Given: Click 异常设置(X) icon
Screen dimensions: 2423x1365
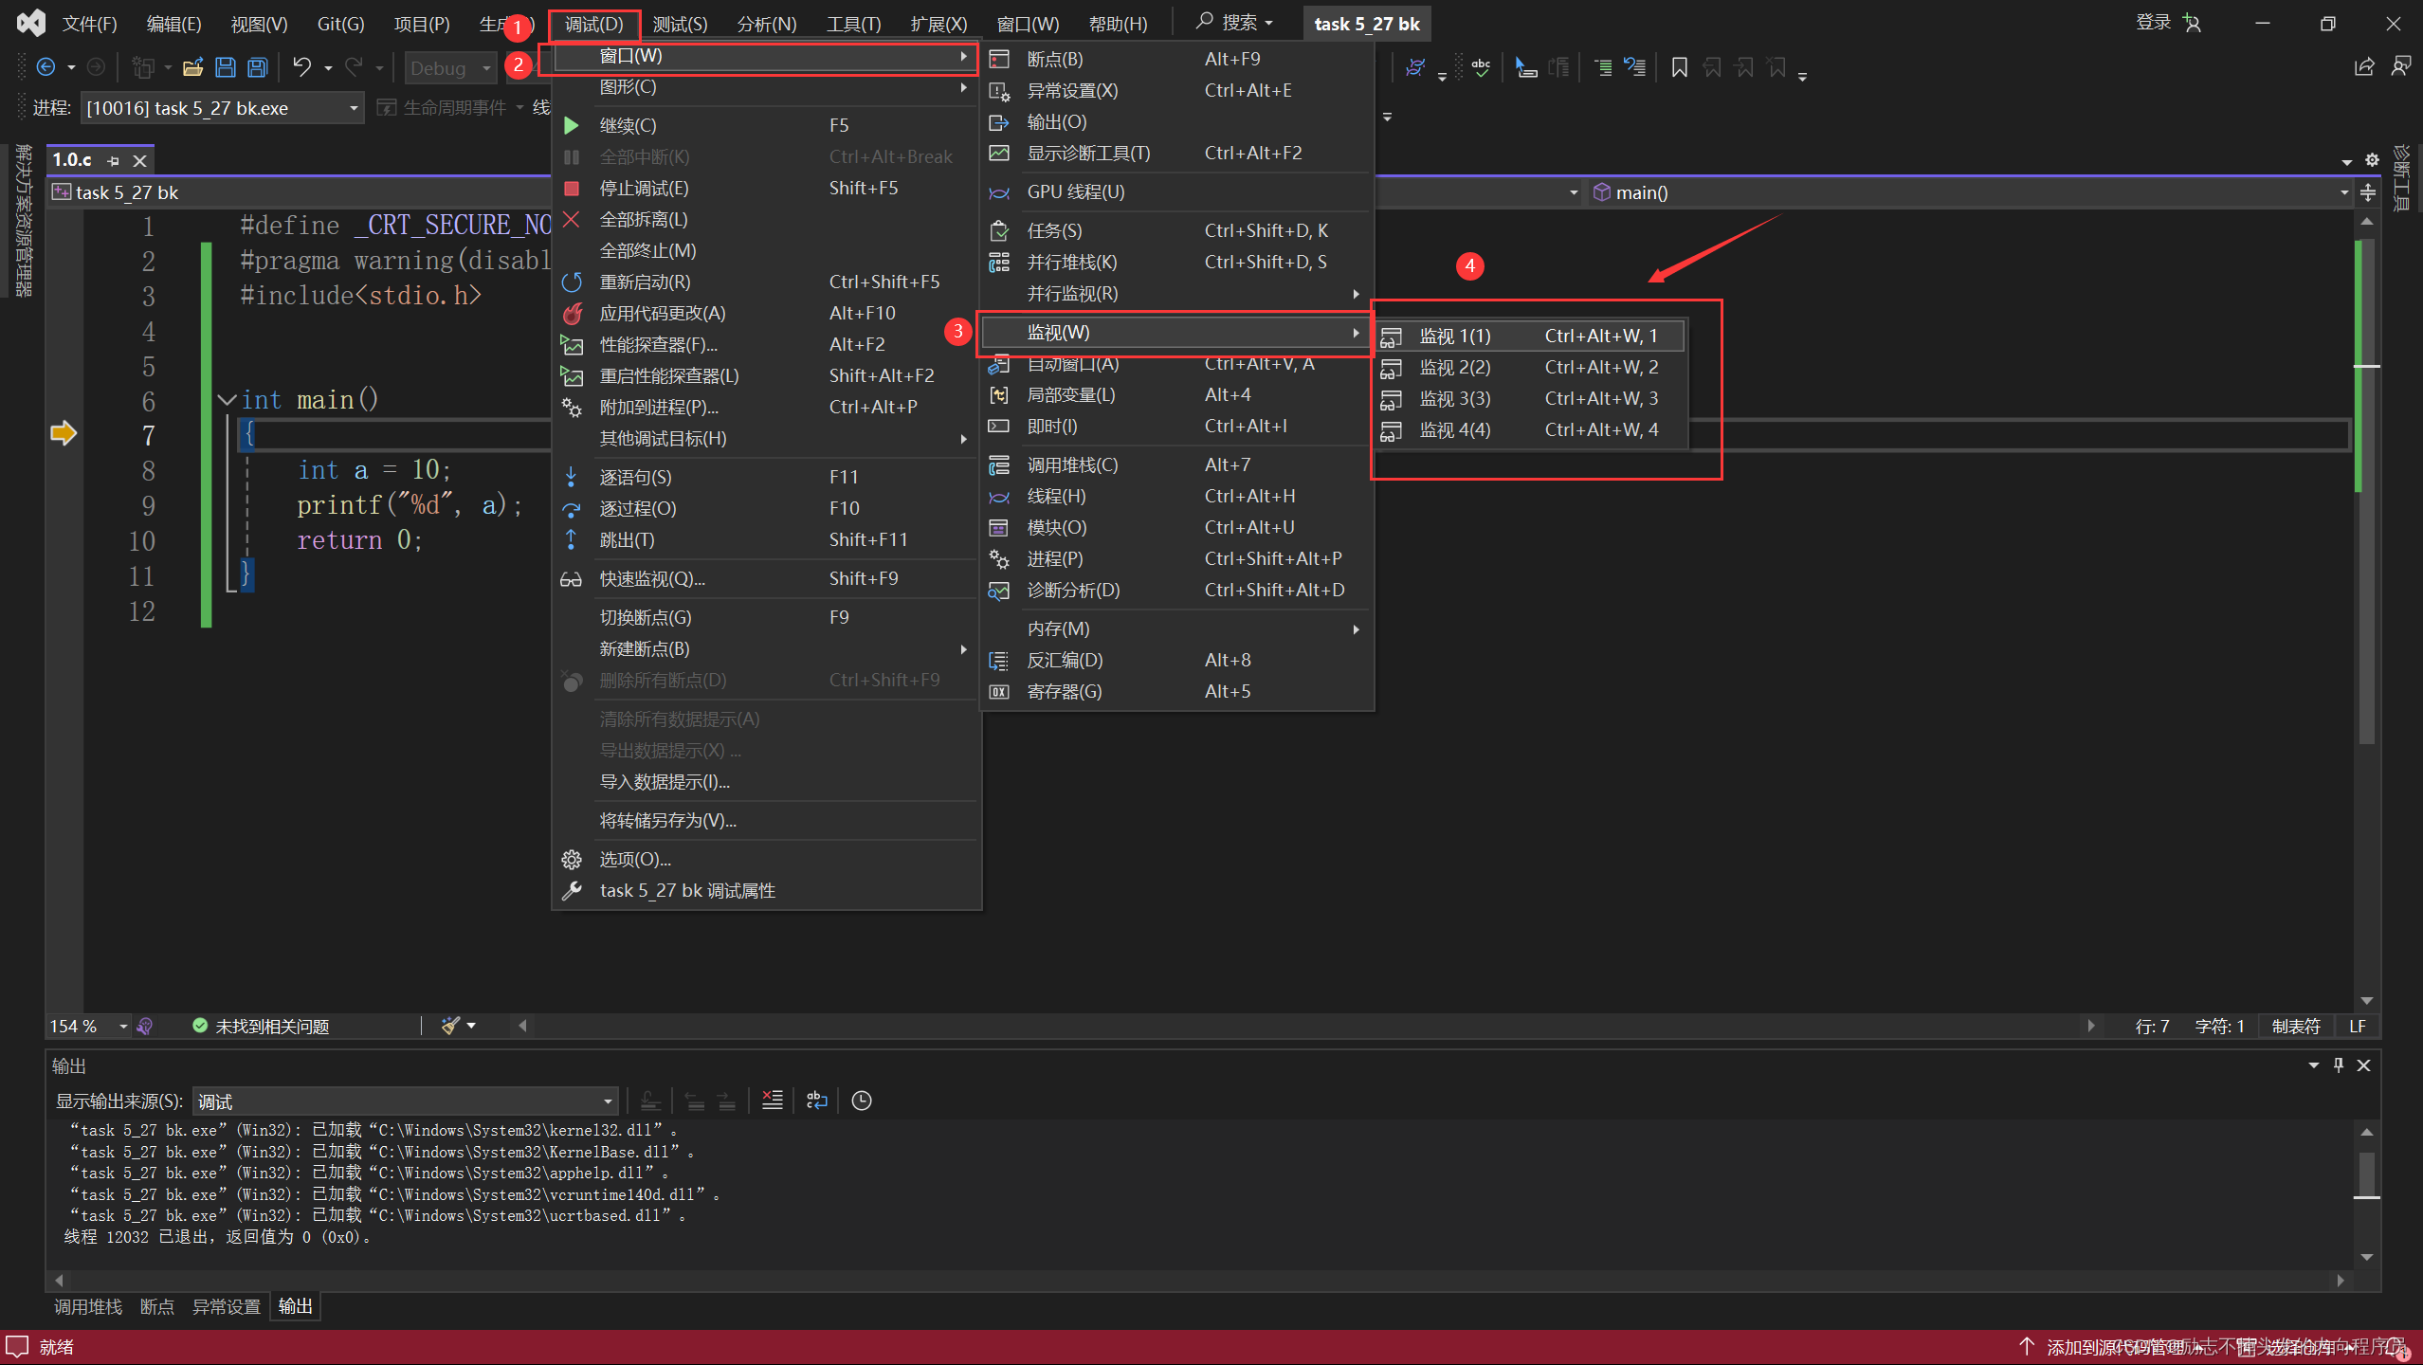Looking at the screenshot, I should pyautogui.click(x=999, y=90).
